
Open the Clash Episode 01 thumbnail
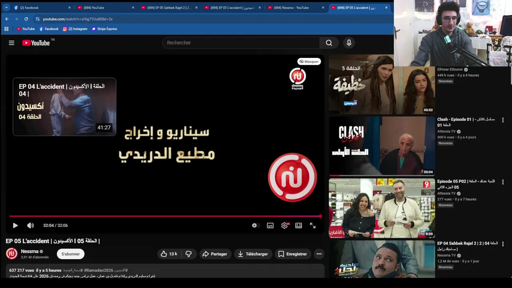(x=382, y=146)
